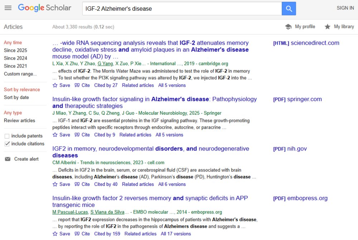Select Sort by relevance
Image resolution: width=358 pixels, height=240 pixels.
[x=22, y=89]
